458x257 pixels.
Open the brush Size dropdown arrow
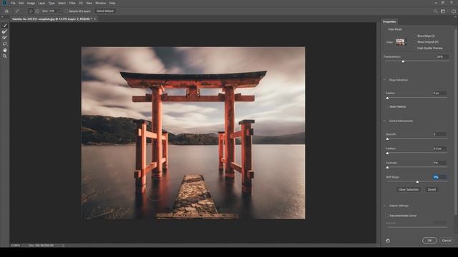[x=59, y=11]
